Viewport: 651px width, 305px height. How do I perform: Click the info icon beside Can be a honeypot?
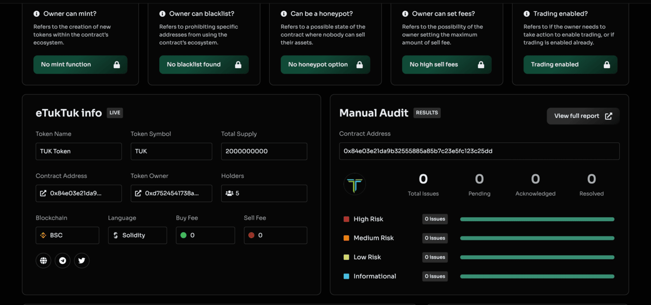tap(284, 14)
